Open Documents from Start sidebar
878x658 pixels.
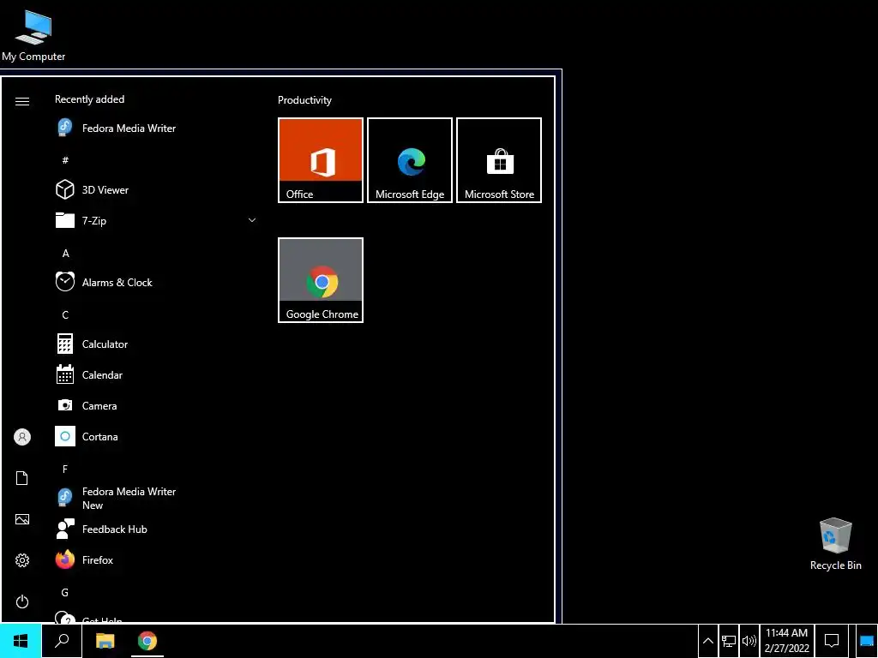click(x=21, y=478)
